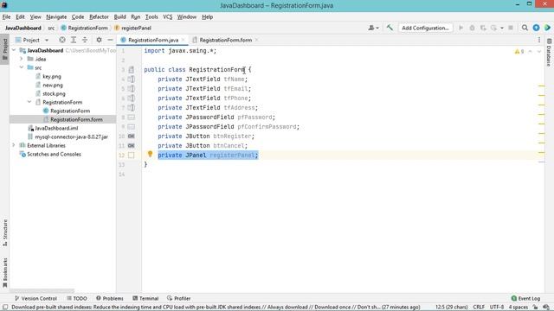554x311 pixels.
Task: Select new.png in project tree
Action: tap(53, 85)
